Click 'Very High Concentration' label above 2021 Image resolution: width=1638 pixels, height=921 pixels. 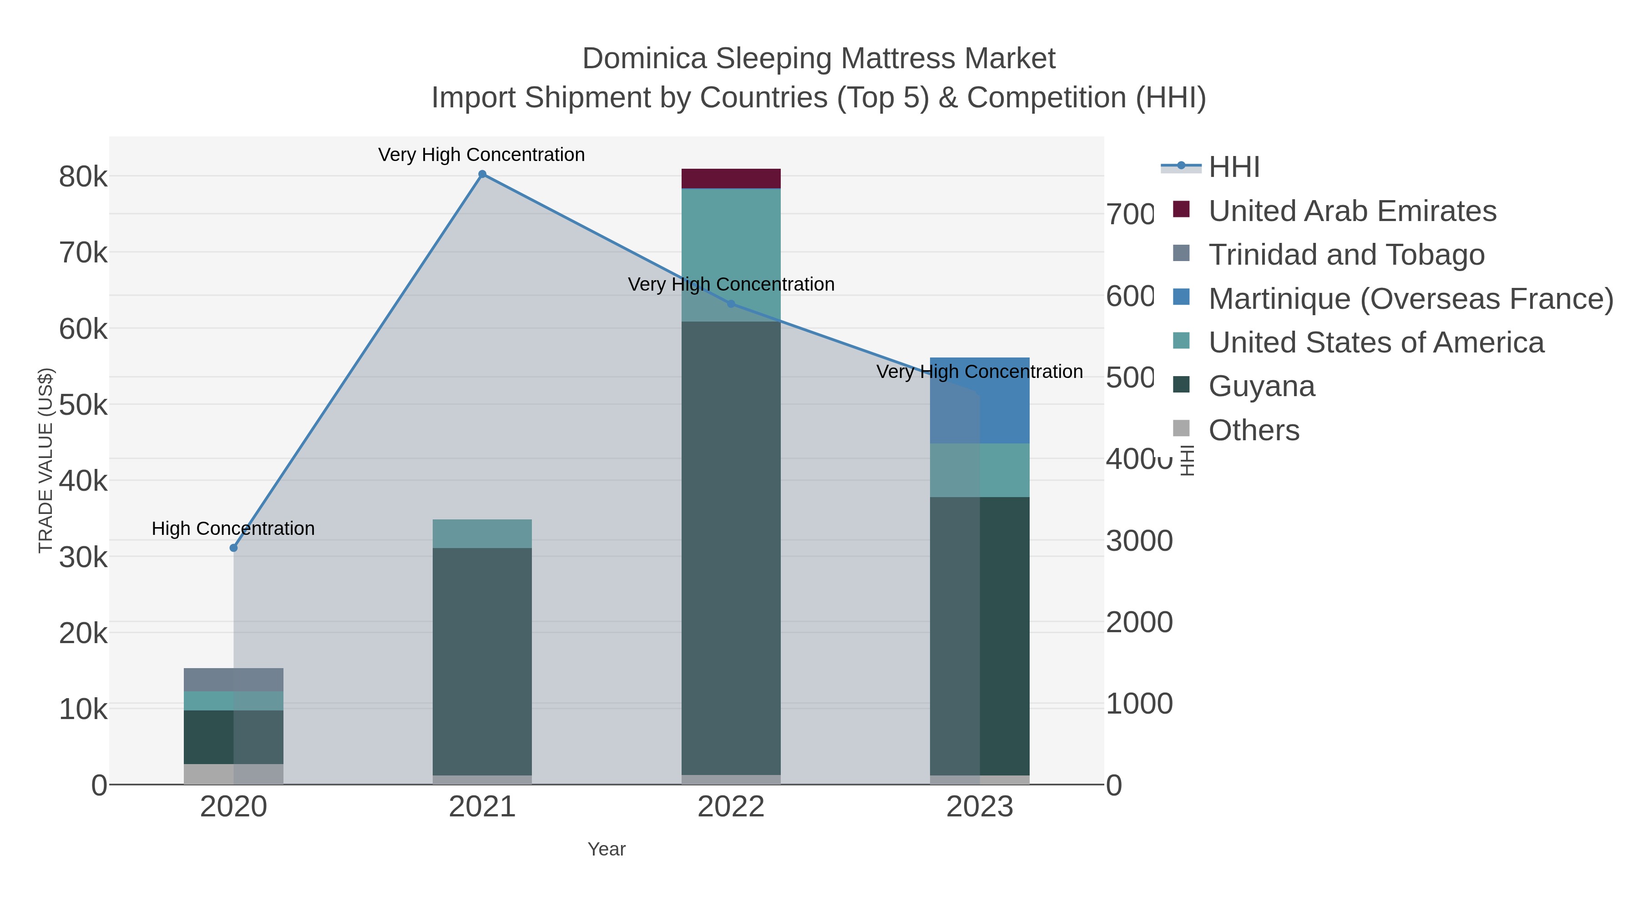[x=481, y=155]
